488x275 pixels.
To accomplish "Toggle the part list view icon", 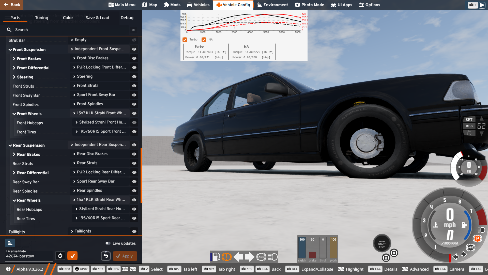I will 10,243.
